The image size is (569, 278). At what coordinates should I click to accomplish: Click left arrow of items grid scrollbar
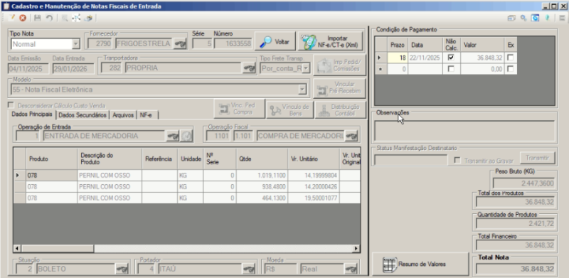[17, 249]
